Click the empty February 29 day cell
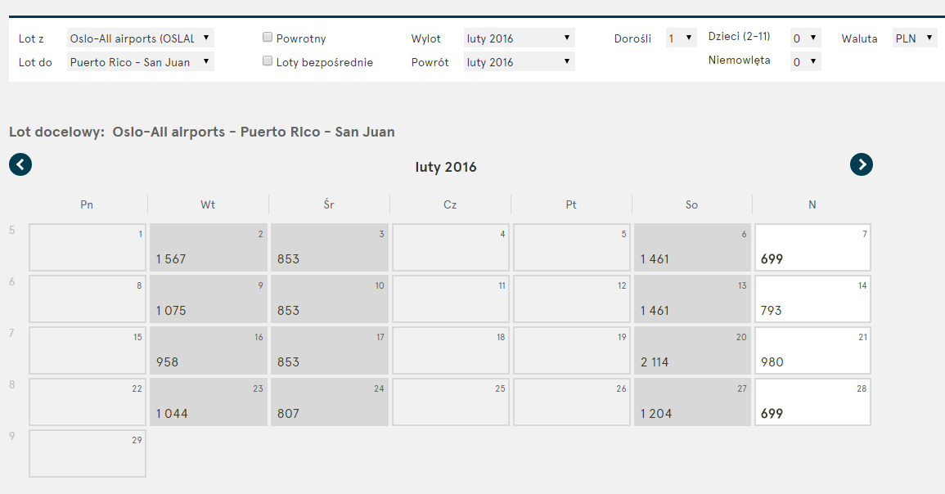945x494 pixels. 88,454
